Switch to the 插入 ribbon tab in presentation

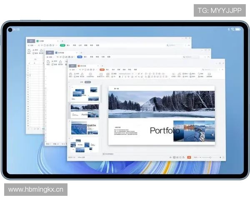click(x=107, y=70)
